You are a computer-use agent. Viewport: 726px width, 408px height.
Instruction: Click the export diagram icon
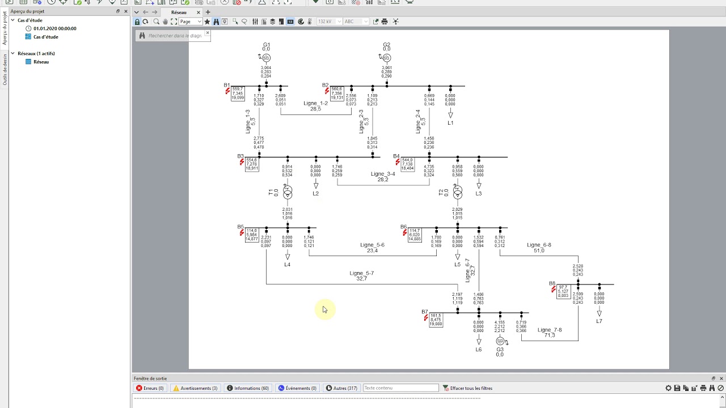[x=376, y=22]
